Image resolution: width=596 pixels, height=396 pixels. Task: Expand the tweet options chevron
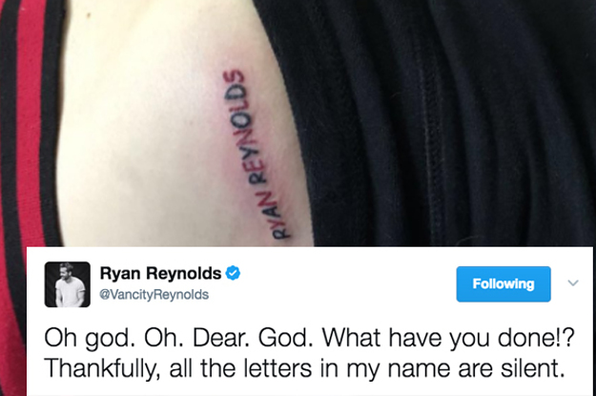[x=573, y=283]
